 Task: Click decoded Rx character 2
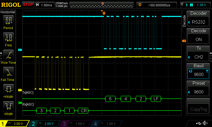coord(55,111)
